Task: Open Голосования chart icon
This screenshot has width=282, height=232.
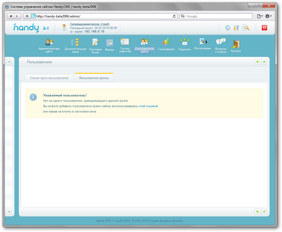Action: (166, 42)
